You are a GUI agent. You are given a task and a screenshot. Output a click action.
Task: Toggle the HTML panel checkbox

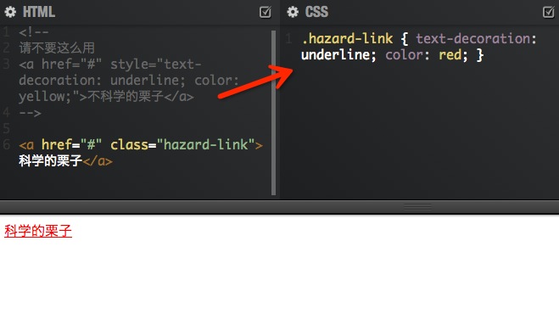(265, 12)
